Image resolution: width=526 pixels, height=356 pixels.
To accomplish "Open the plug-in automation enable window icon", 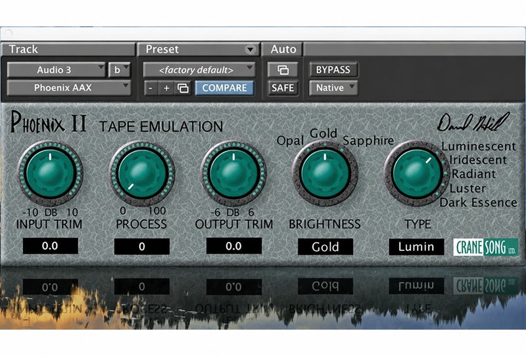I will pos(283,70).
